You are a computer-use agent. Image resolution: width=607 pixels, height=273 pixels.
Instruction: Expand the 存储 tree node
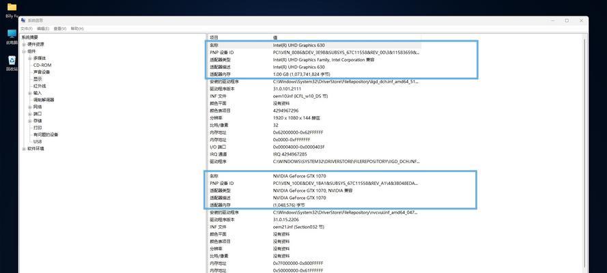click(30, 121)
